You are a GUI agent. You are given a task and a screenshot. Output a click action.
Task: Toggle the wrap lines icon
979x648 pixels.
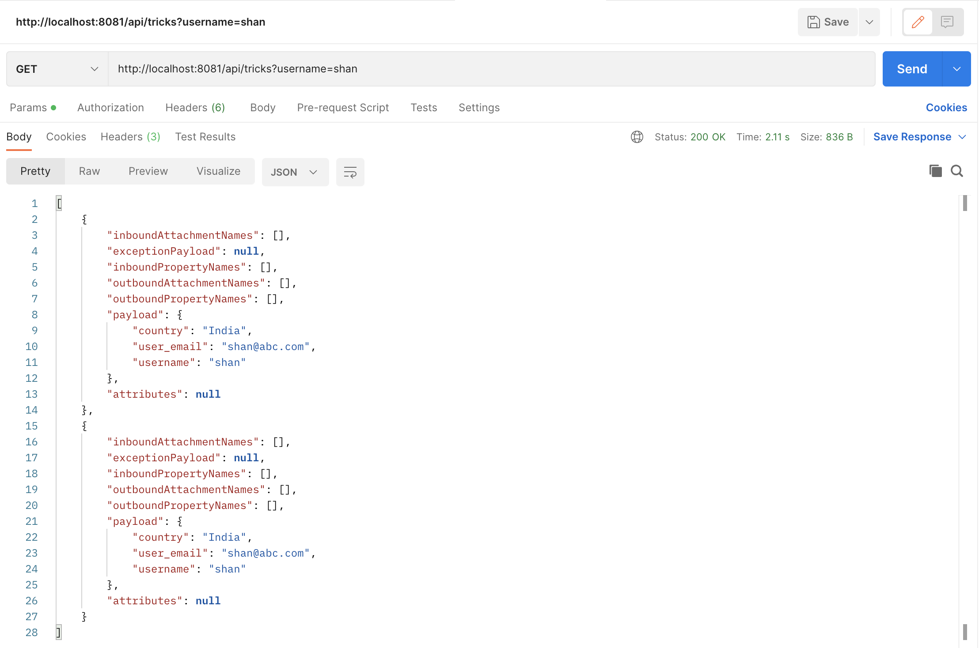coord(350,172)
